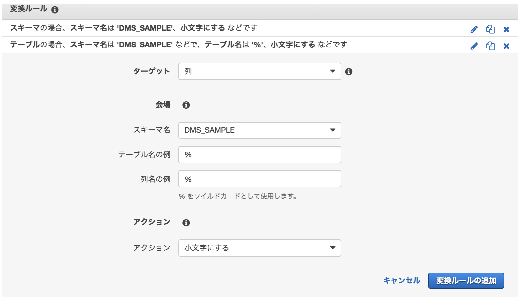Click the 変換ルール info icon

click(54, 10)
